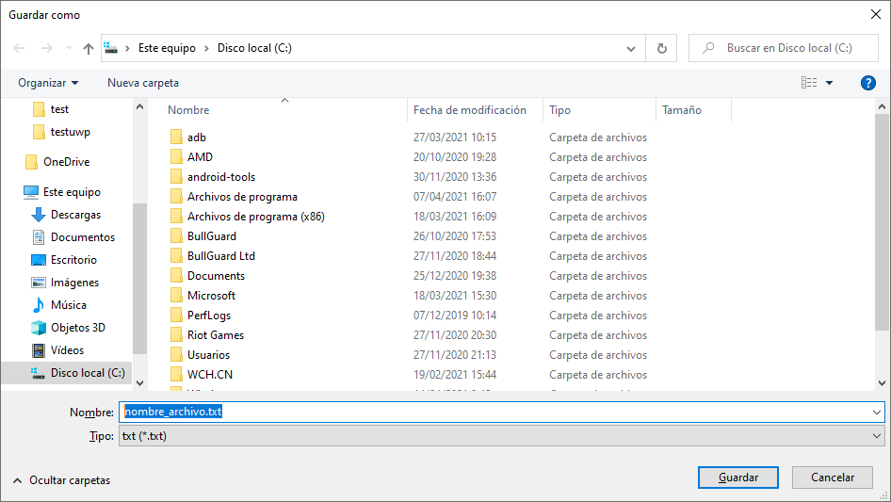Expand chevron after Este equipo breadcrumb

(x=206, y=48)
